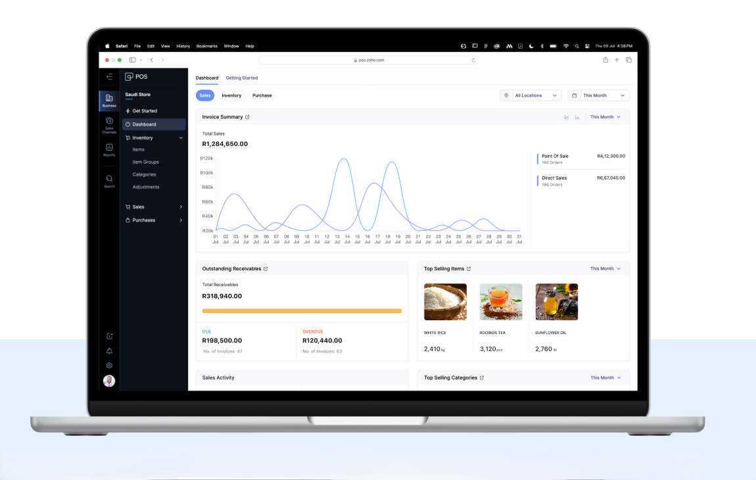Screen dimensions: 756x480
Task: Select the Inventory filter pill
Action: click(231, 95)
